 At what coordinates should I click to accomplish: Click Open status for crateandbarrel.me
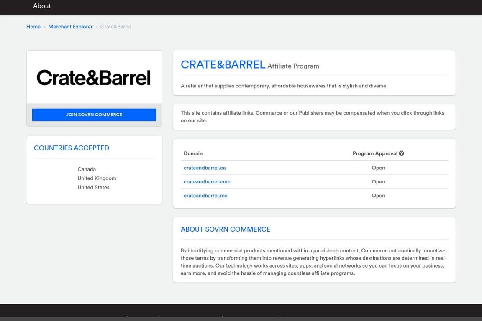pyautogui.click(x=378, y=196)
